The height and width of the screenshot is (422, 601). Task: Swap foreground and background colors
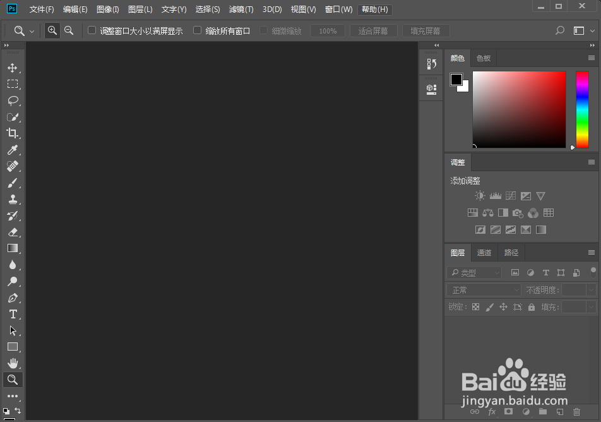point(18,411)
